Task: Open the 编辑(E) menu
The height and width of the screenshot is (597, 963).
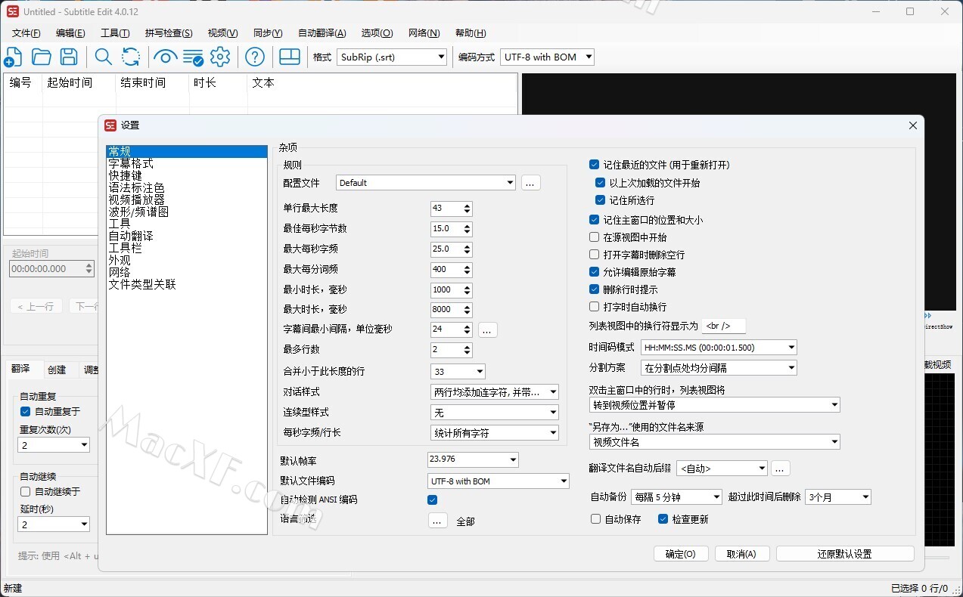Action: [70, 33]
